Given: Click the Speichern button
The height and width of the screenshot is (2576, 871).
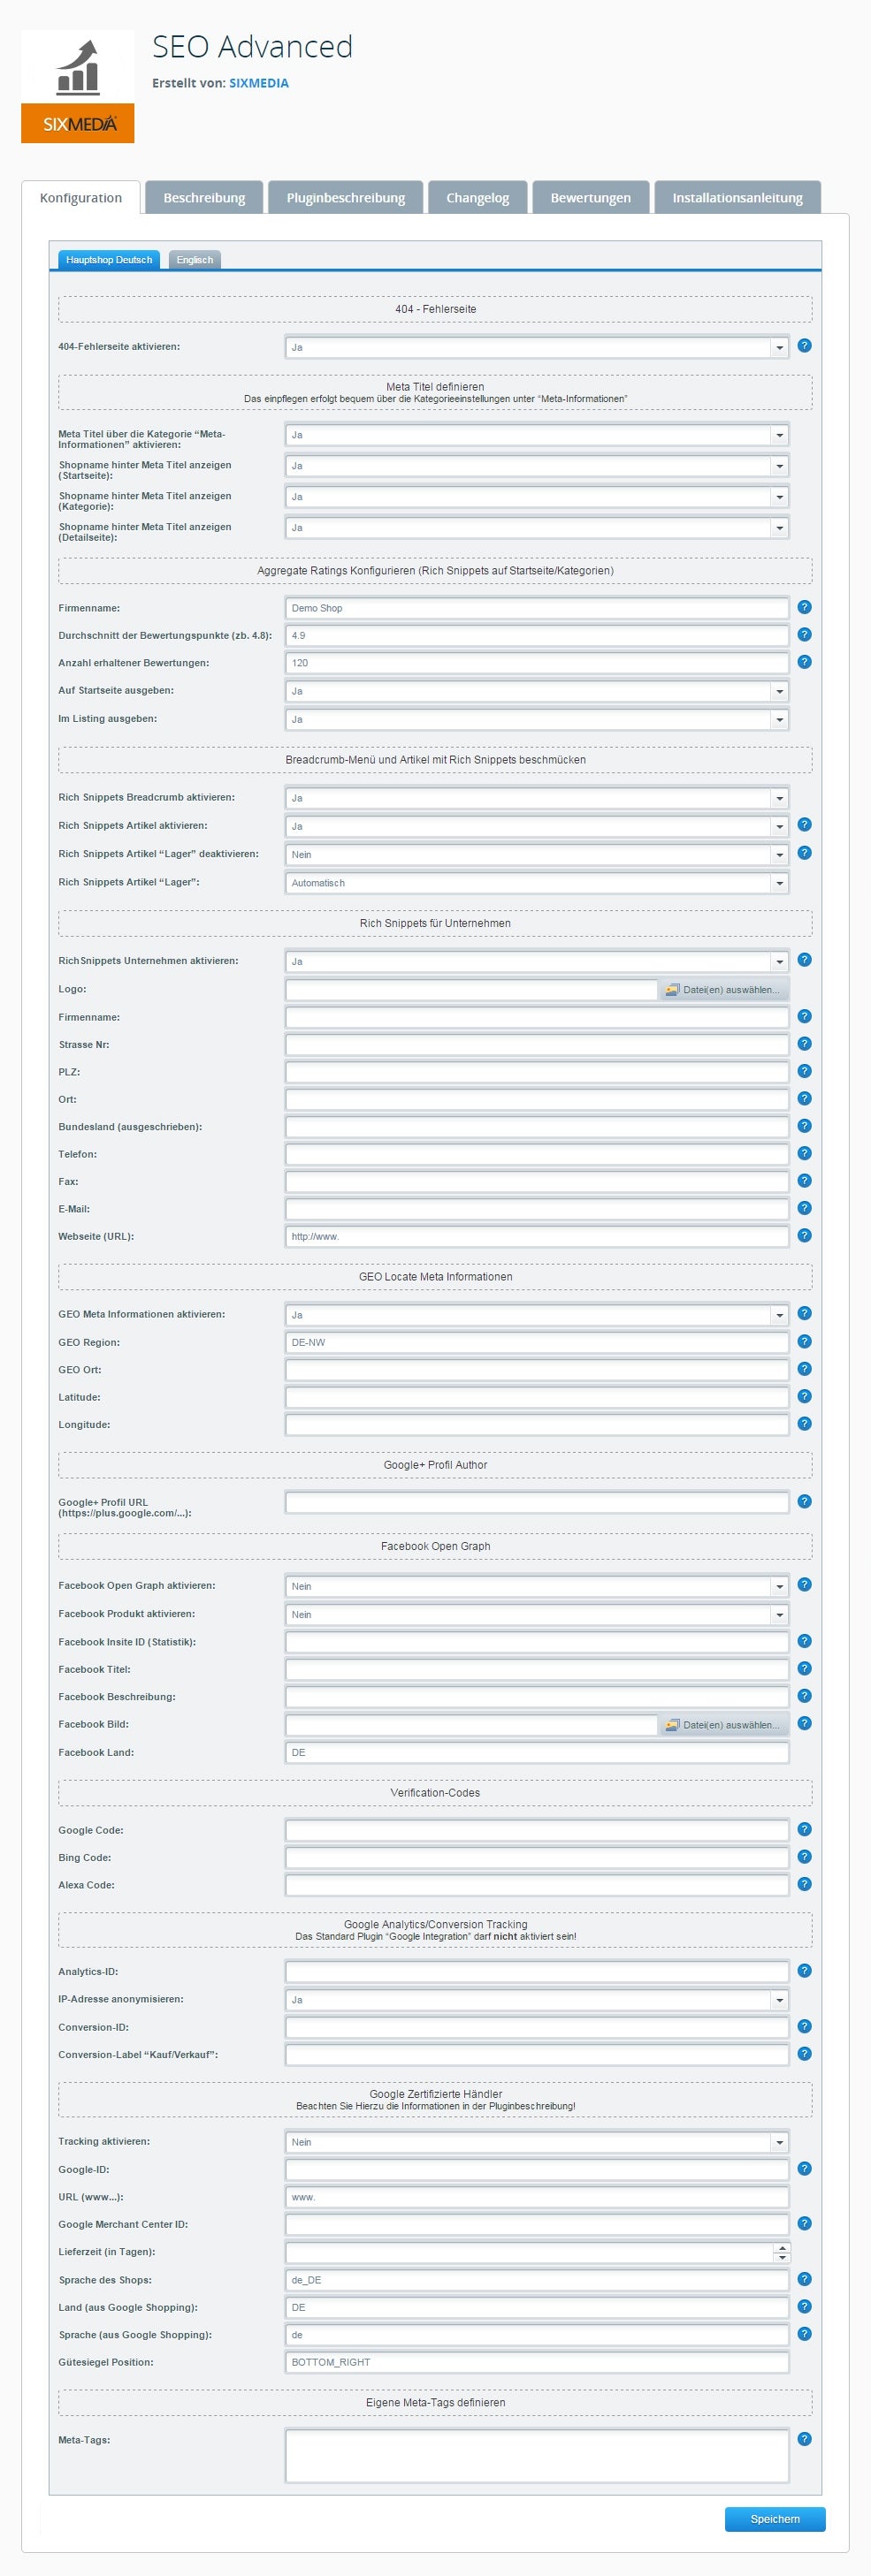Looking at the screenshot, I should [x=775, y=2519].
